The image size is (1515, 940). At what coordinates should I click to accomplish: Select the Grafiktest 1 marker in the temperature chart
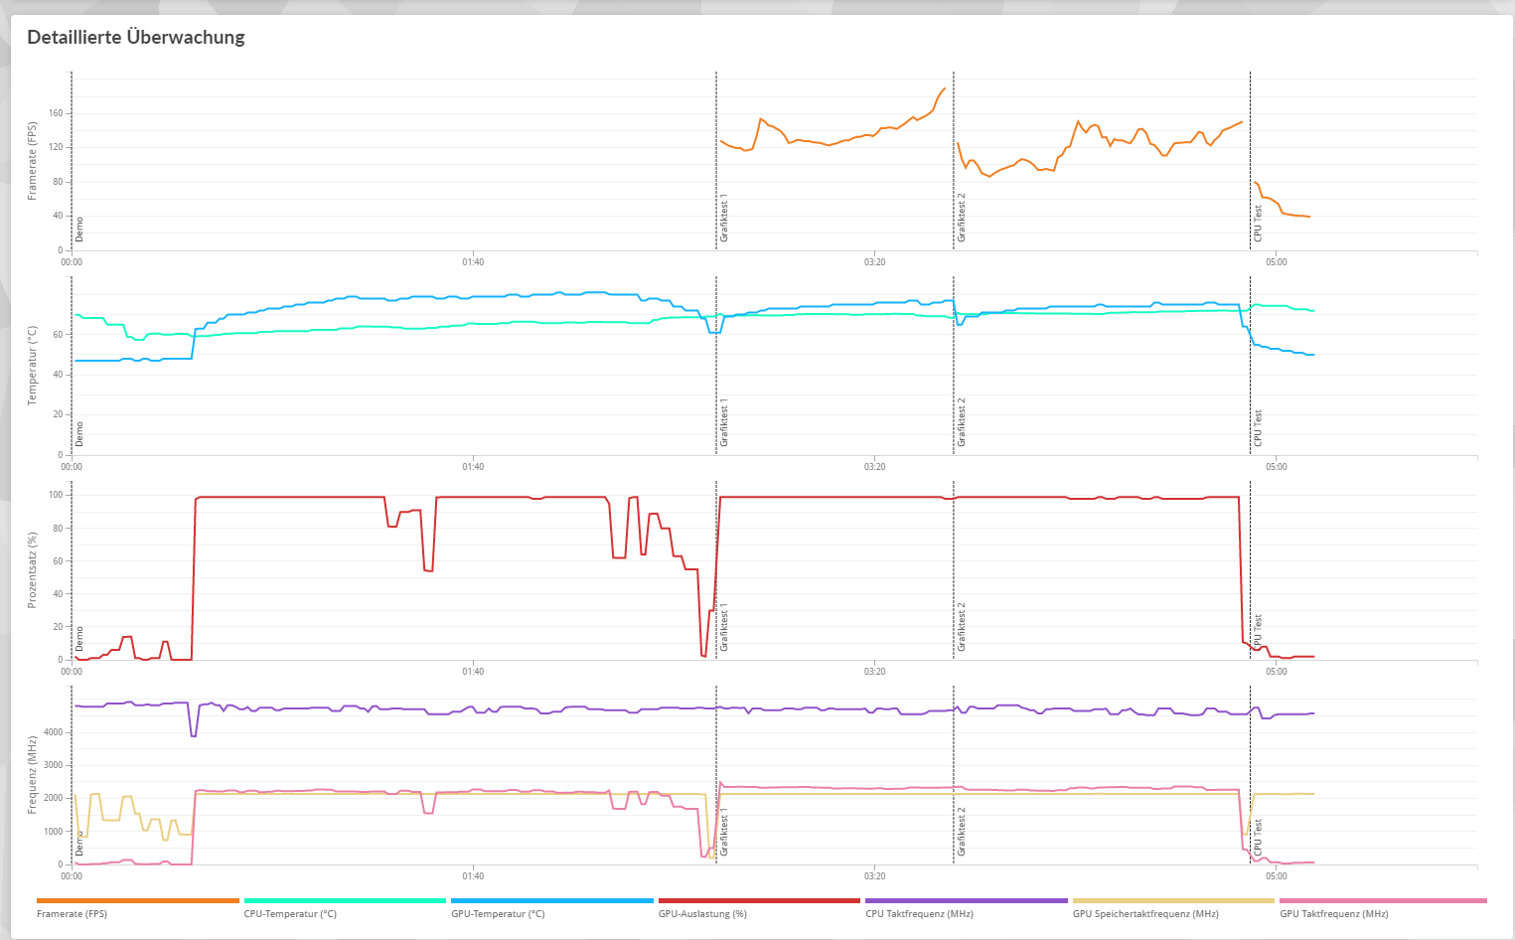pyautogui.click(x=724, y=422)
